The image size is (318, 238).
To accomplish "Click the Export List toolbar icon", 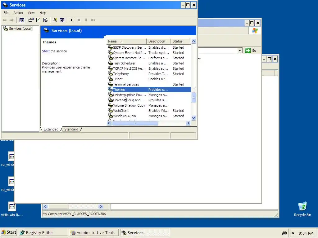I will pyautogui.click(x=45, y=20).
